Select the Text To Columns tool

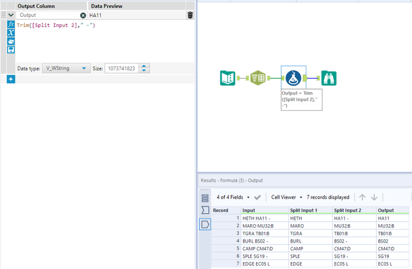(x=257, y=78)
